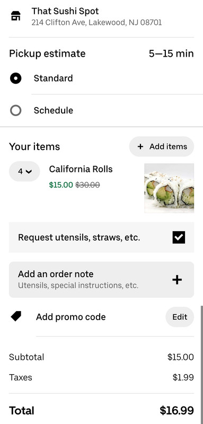Image resolution: width=203 pixels, height=424 pixels.
Task: Uncheck the Request utensils checkbox
Action: click(x=179, y=237)
